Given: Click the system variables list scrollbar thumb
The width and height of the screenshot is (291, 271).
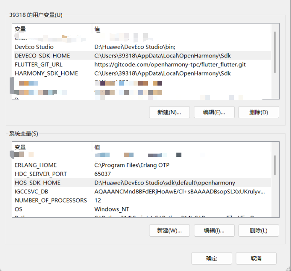Looking at the screenshot, I should coord(275,165).
